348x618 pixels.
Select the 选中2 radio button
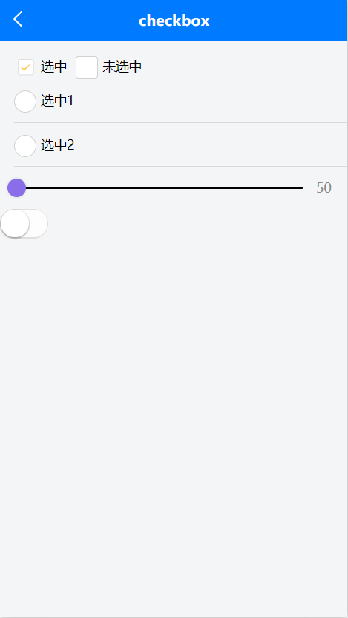[x=25, y=146]
